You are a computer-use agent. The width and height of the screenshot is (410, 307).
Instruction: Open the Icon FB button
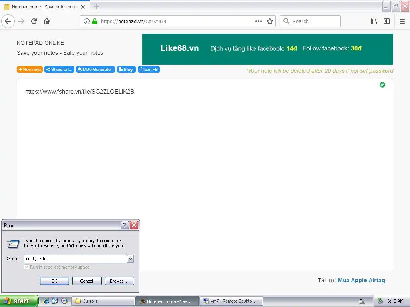(x=149, y=70)
